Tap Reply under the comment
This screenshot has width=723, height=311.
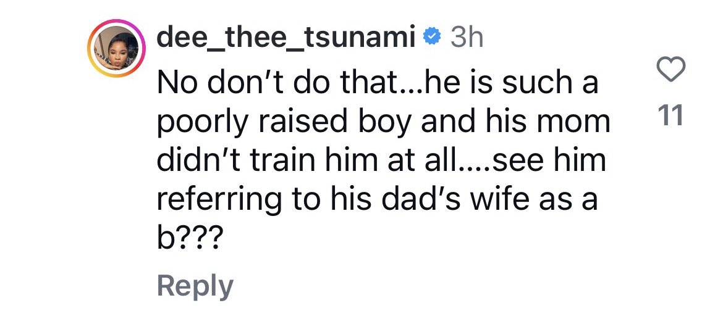pyautogui.click(x=195, y=286)
